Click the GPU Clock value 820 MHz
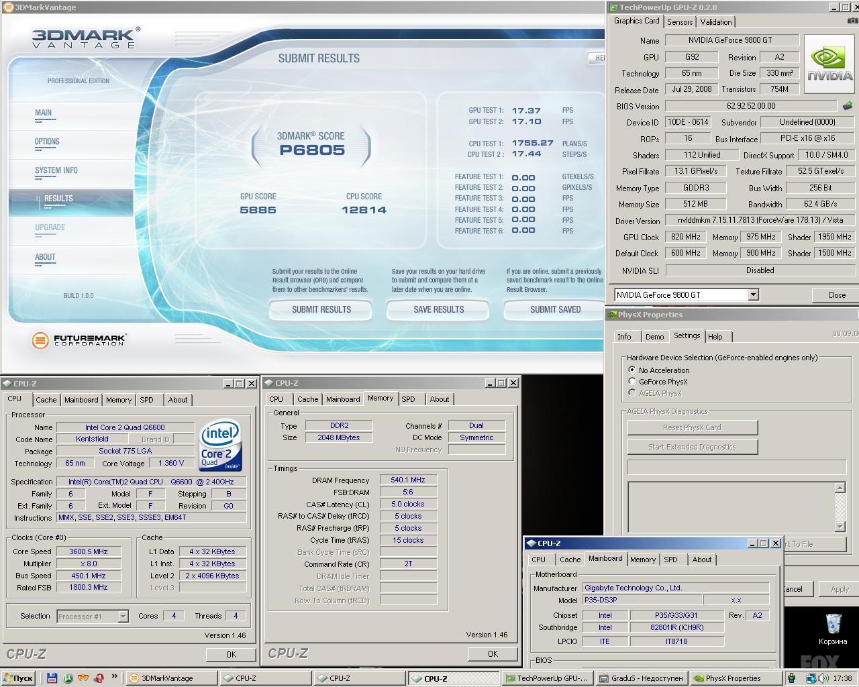Screen dimensions: 859x687 [x=686, y=237]
